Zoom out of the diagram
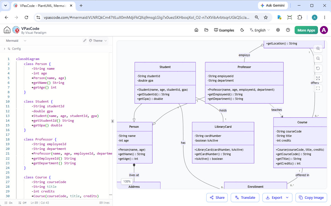Image resolution: width=331 pixels, height=206 pixels. point(318,58)
